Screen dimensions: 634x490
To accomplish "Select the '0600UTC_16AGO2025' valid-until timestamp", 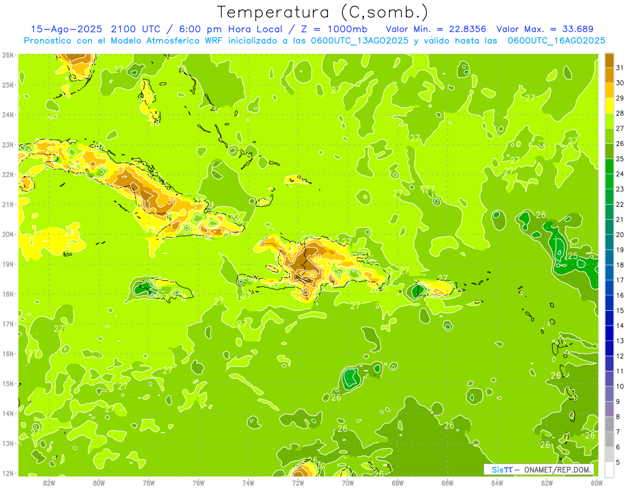I will [x=556, y=41].
